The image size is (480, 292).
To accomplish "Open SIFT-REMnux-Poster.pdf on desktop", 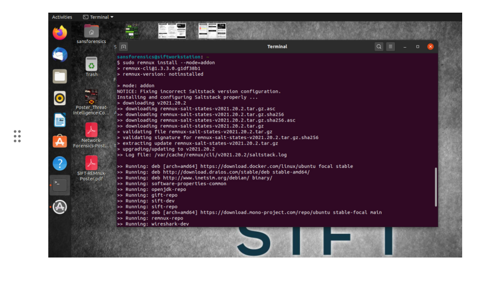I will point(91,168).
